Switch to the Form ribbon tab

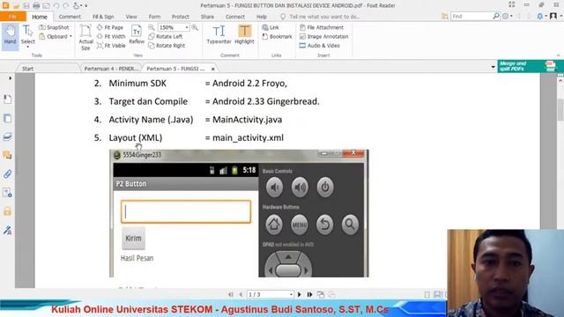tap(155, 17)
